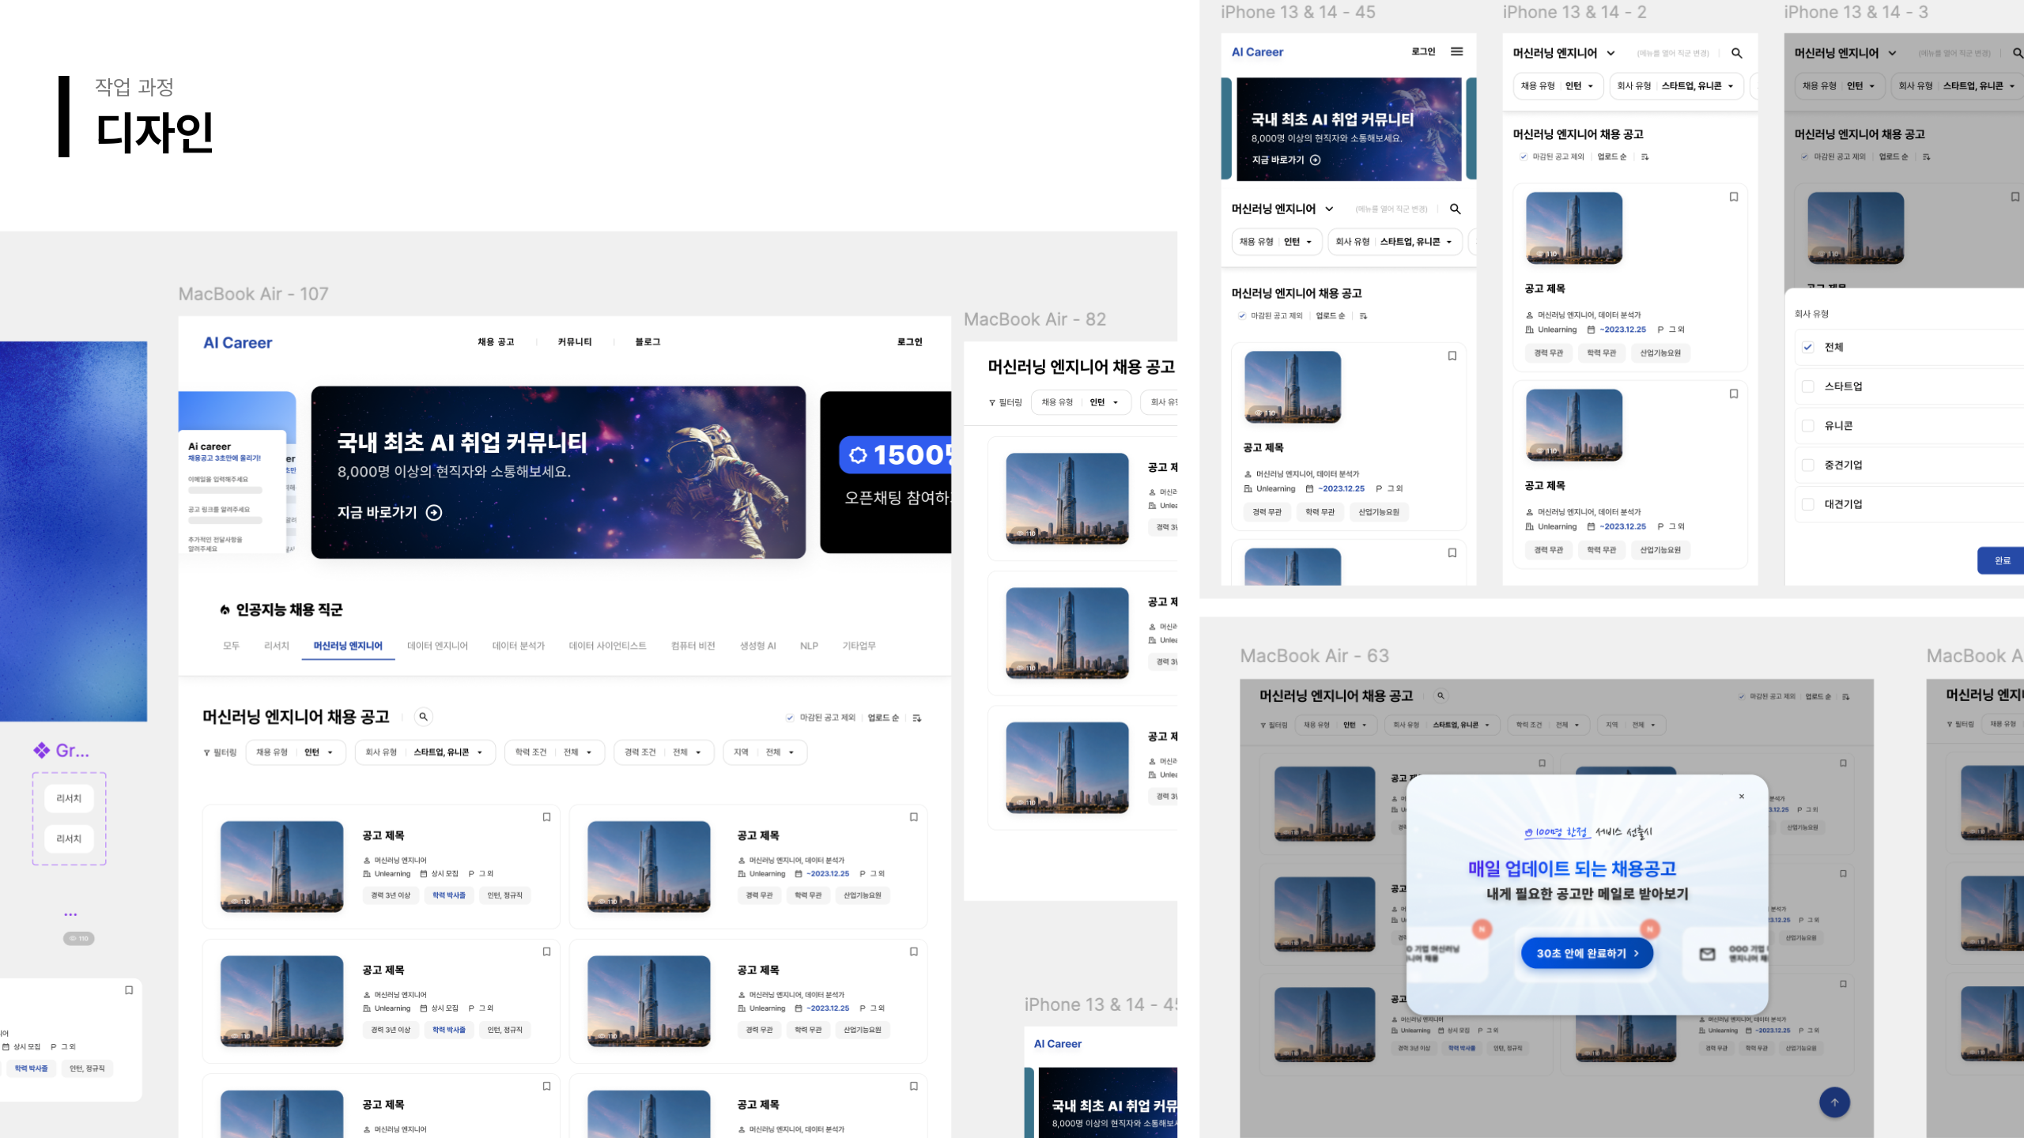This screenshot has height=1138, width=2024.
Task: Click 30초 안에 완료하기 button in popup
Action: coord(1587,953)
